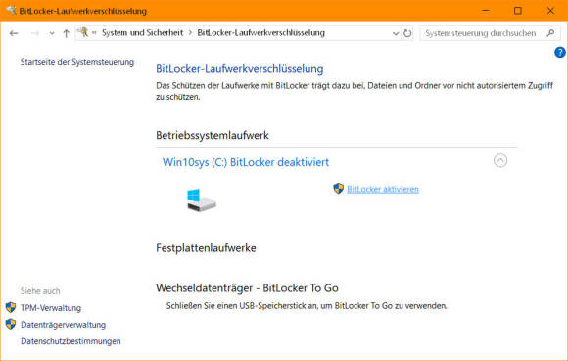Click the USB-Speicherstick hint text

307,305
